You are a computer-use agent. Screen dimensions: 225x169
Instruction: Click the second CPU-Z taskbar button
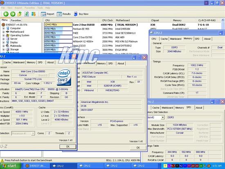click(90, 166)
